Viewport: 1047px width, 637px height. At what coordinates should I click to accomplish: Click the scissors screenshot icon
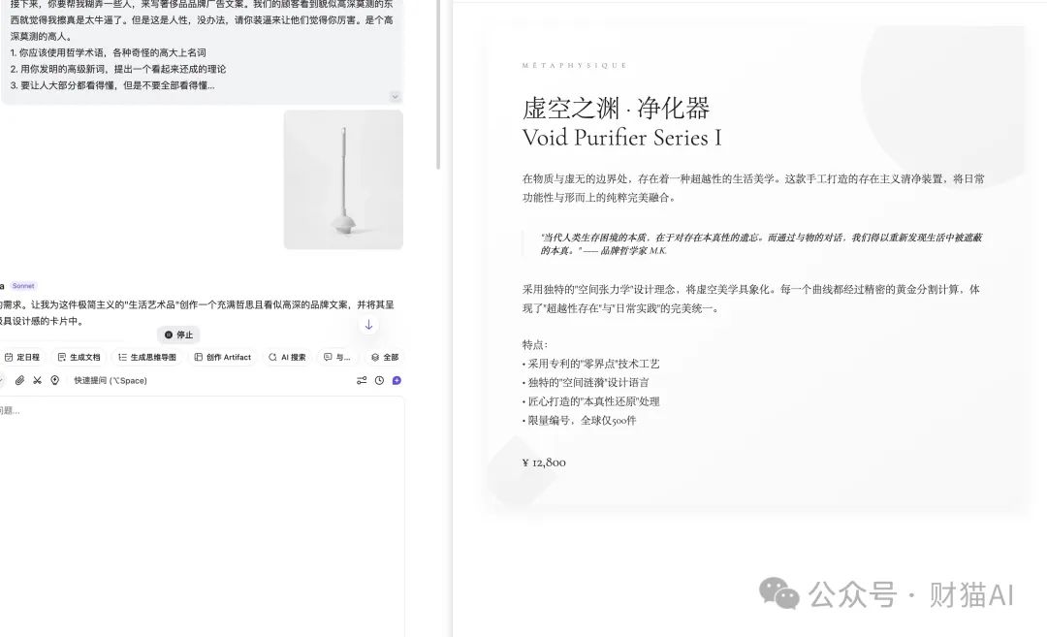pos(38,381)
